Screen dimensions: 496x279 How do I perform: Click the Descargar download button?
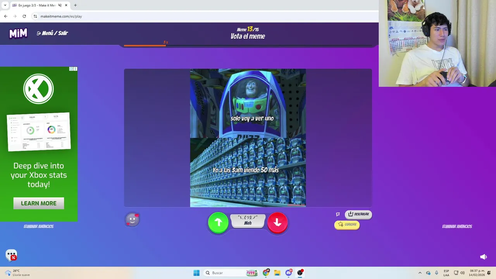pos(358,214)
